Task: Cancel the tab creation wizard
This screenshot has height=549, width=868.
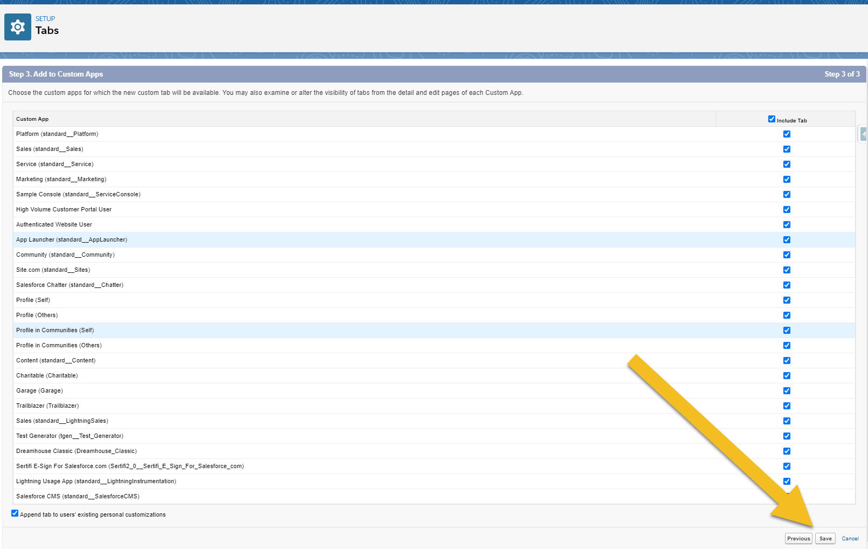Action: (x=850, y=538)
